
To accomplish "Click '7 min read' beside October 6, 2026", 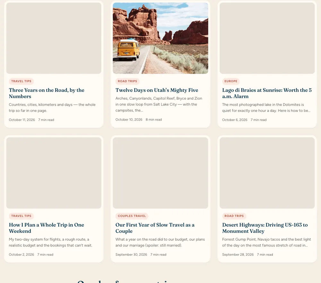I will click(258, 120).
